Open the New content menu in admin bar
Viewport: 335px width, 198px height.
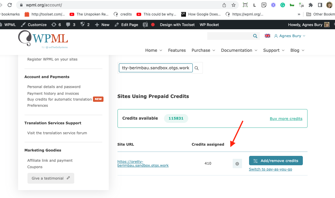coord(102,25)
